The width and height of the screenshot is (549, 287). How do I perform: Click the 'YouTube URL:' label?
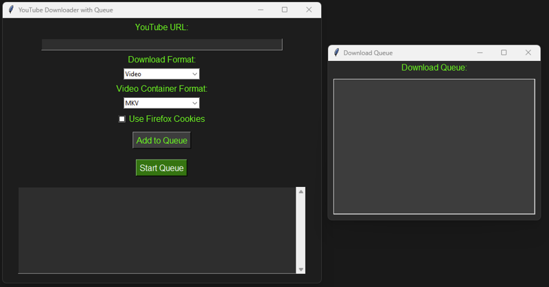pos(162,27)
